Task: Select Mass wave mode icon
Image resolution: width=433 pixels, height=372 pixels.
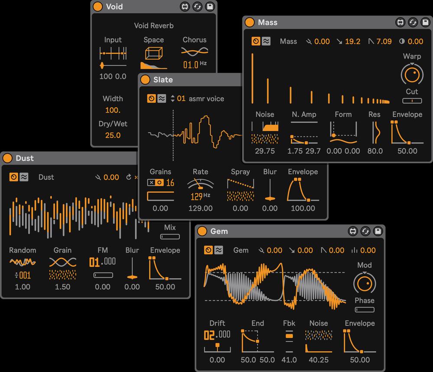Action: [266, 41]
